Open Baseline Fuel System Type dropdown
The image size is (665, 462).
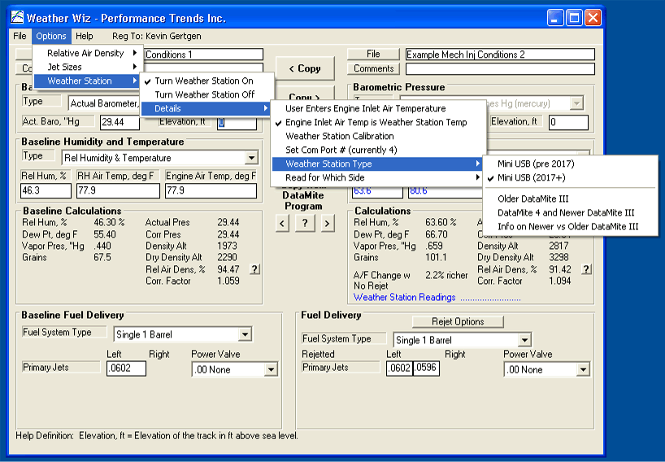(246, 334)
